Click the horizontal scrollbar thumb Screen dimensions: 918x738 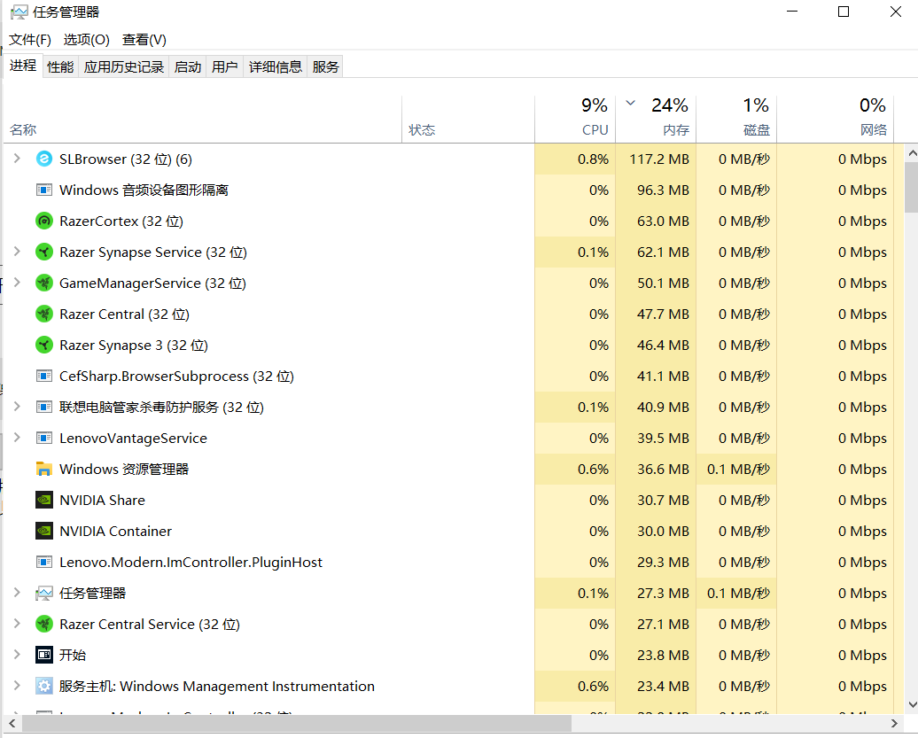click(x=297, y=723)
